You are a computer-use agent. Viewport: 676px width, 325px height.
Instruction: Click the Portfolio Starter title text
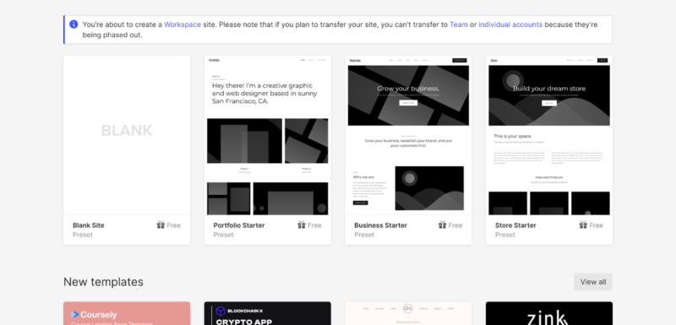tap(239, 225)
